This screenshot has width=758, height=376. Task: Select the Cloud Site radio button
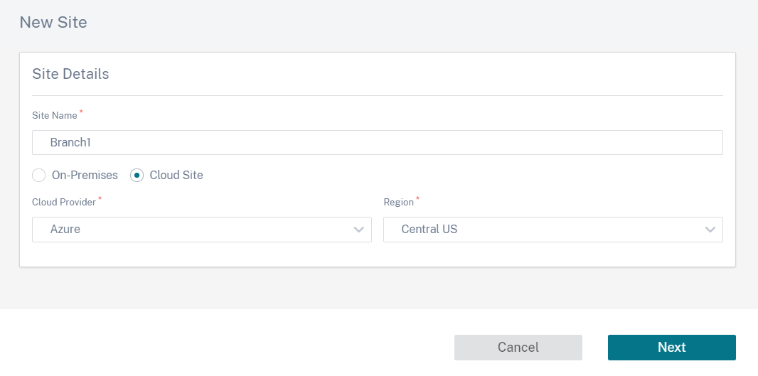137,176
